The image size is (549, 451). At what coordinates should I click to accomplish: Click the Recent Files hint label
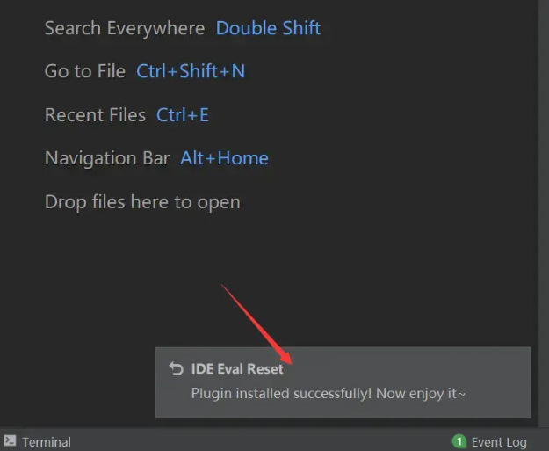click(x=95, y=115)
